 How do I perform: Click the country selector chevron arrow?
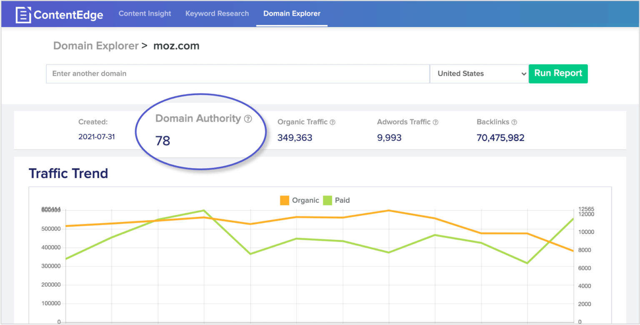click(x=524, y=74)
